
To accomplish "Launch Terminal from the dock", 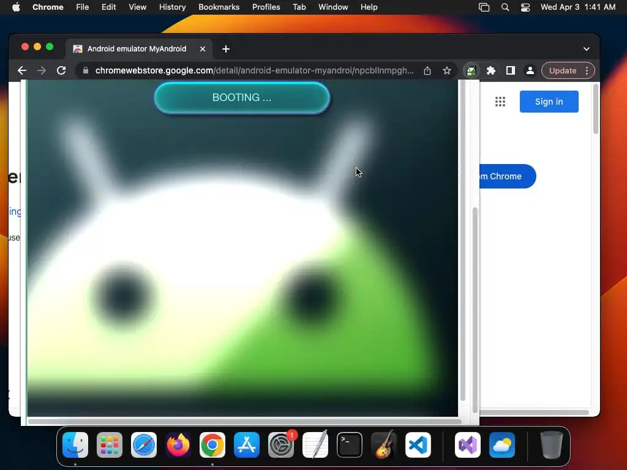I will point(350,445).
